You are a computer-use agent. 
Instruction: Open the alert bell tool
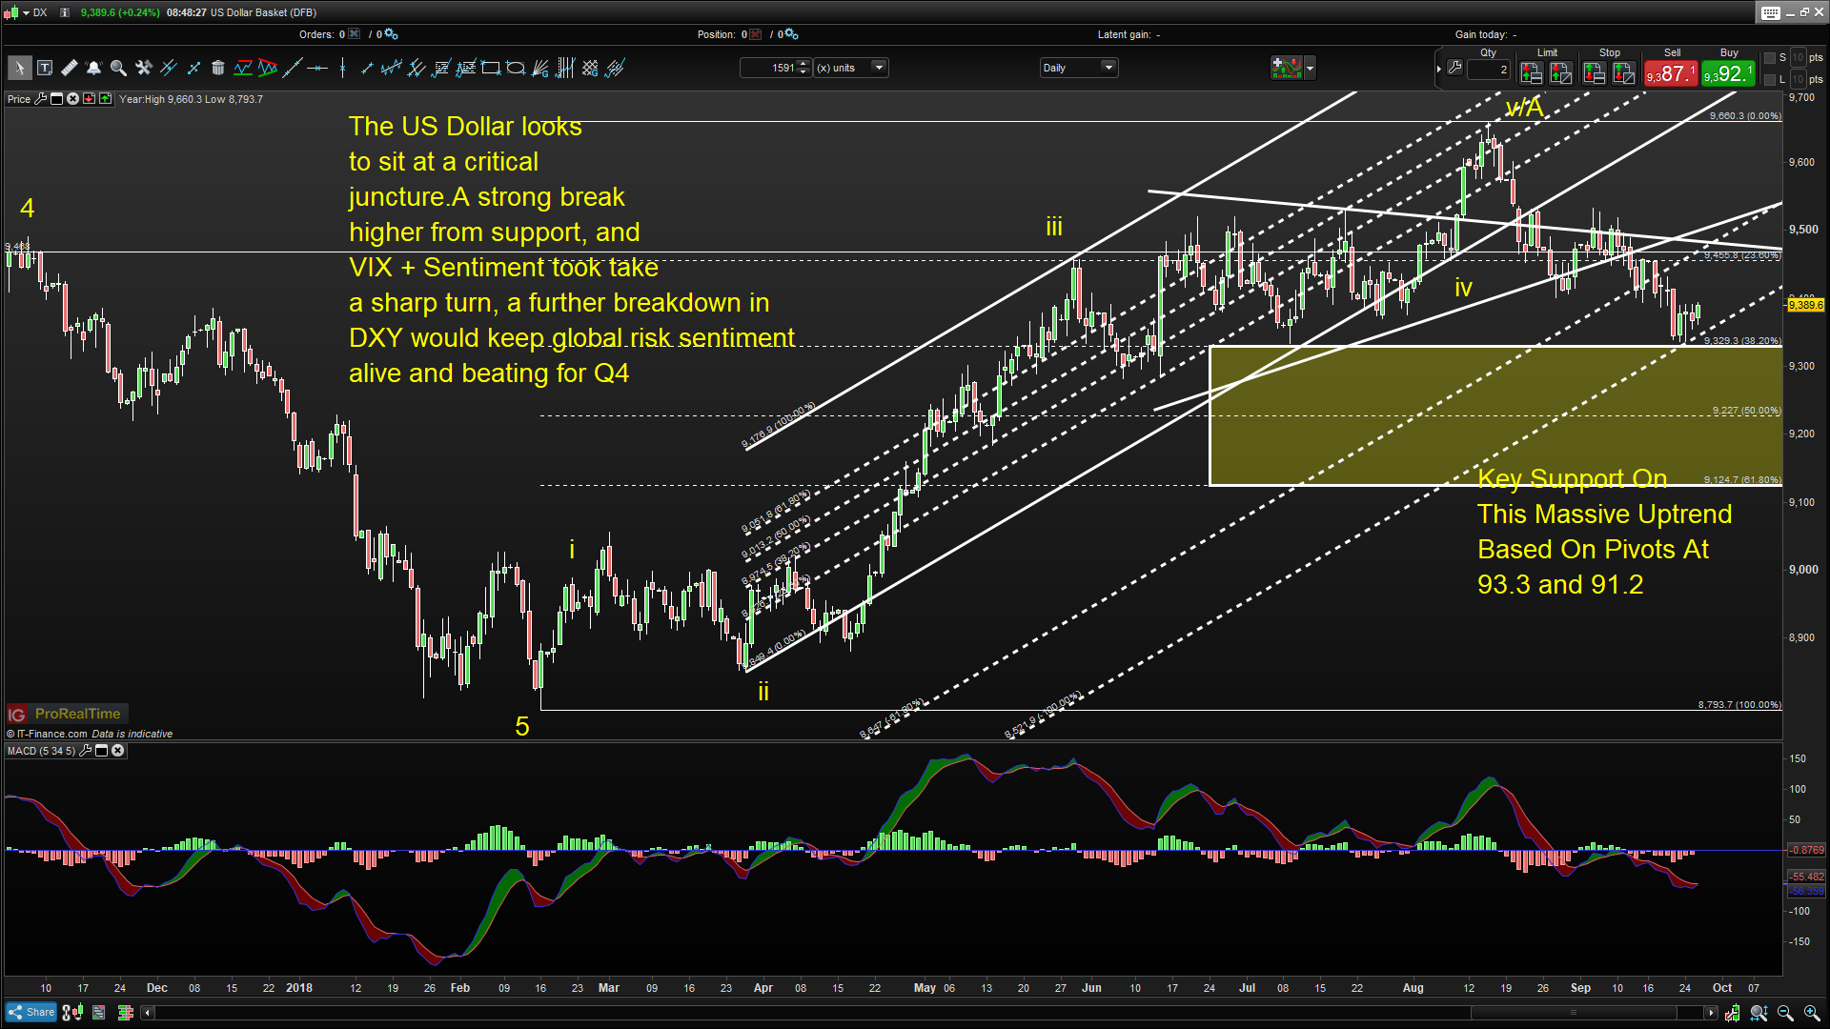[x=93, y=68]
